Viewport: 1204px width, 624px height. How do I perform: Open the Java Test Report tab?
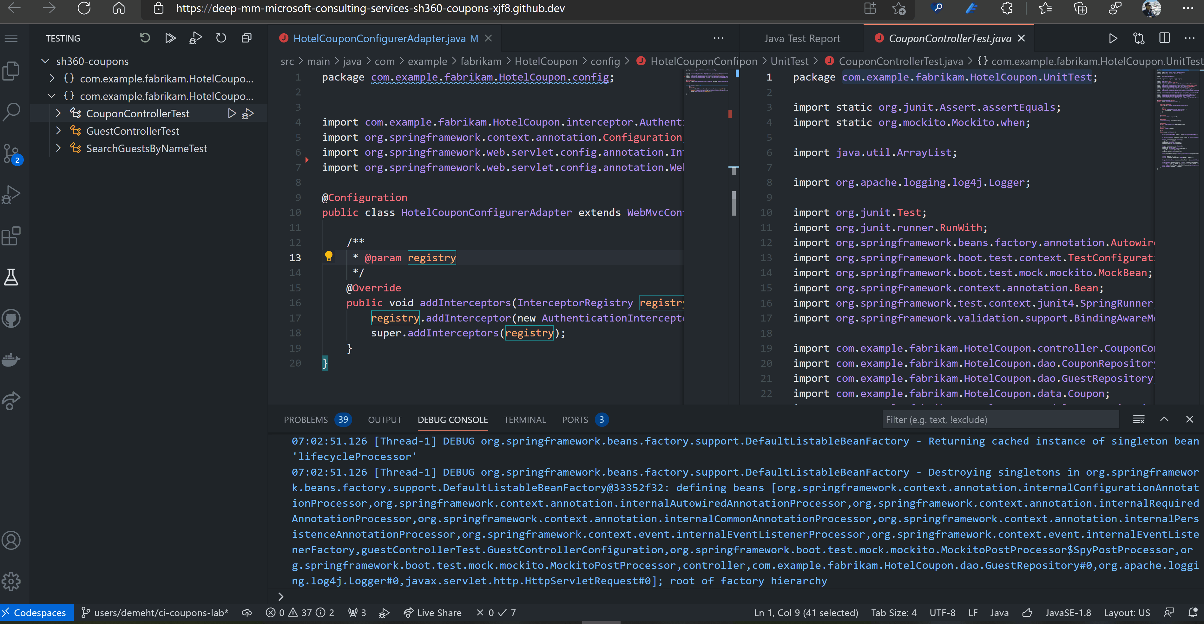point(802,39)
